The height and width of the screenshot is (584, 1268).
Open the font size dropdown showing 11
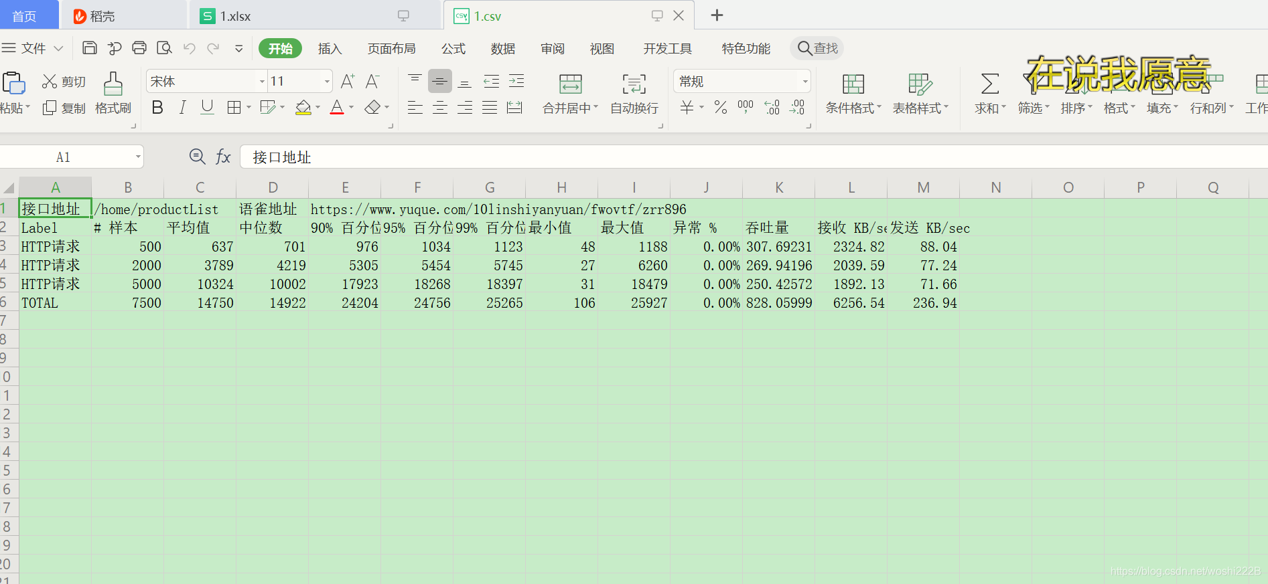pyautogui.click(x=327, y=82)
